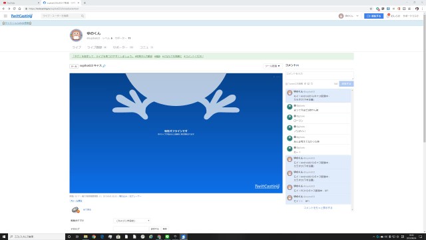The image size is (426, 240).
Task: Open the Cortana circle on the taskbar
Action: tap(69, 237)
